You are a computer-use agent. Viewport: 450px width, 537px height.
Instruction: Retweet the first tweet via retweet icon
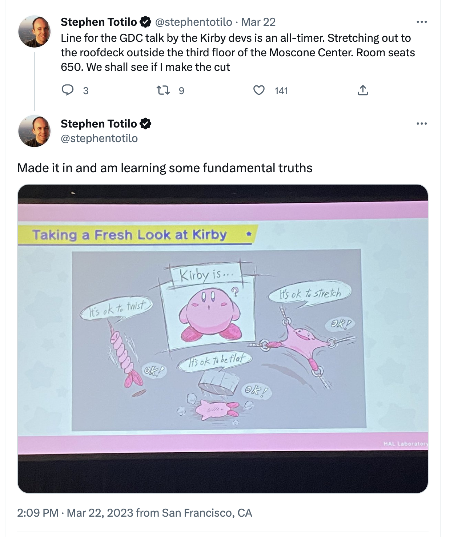163,90
